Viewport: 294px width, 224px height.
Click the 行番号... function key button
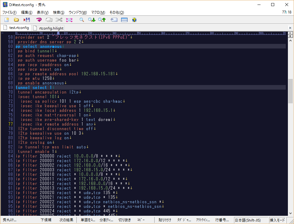click(x=222, y=220)
